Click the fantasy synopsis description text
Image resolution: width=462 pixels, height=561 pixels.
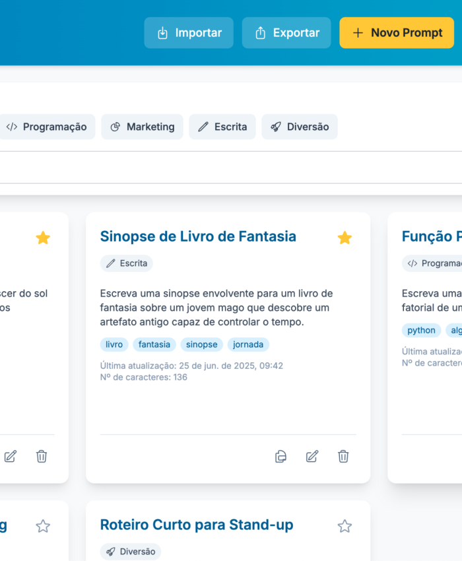(x=216, y=308)
